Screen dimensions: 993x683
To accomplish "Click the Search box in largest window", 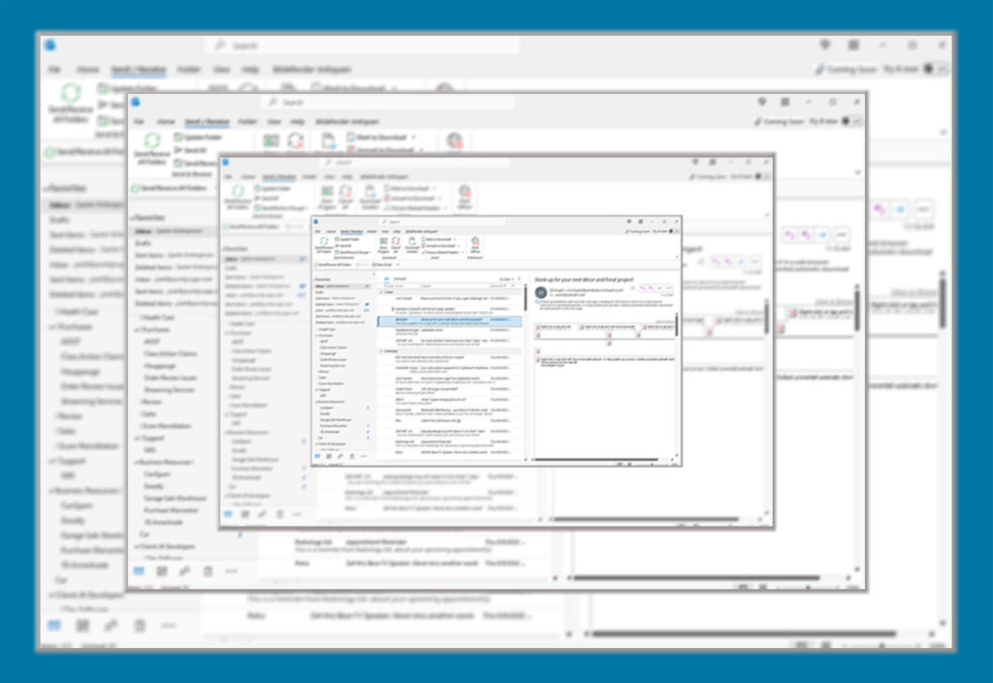I will pyautogui.click(x=363, y=45).
